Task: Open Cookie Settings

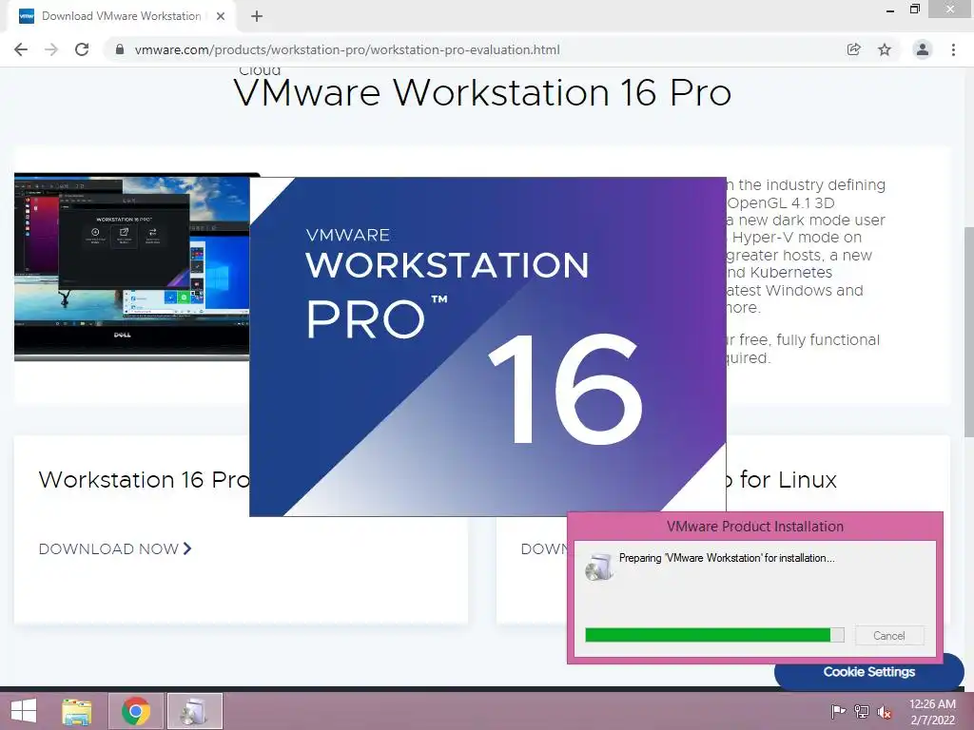Action: point(868,672)
